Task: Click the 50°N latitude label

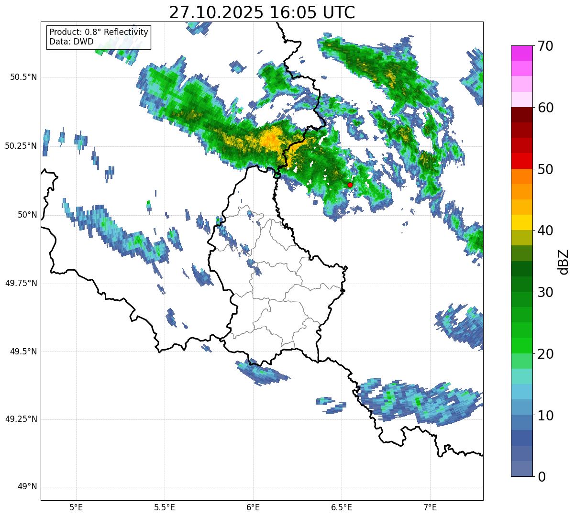Action: pos(27,215)
